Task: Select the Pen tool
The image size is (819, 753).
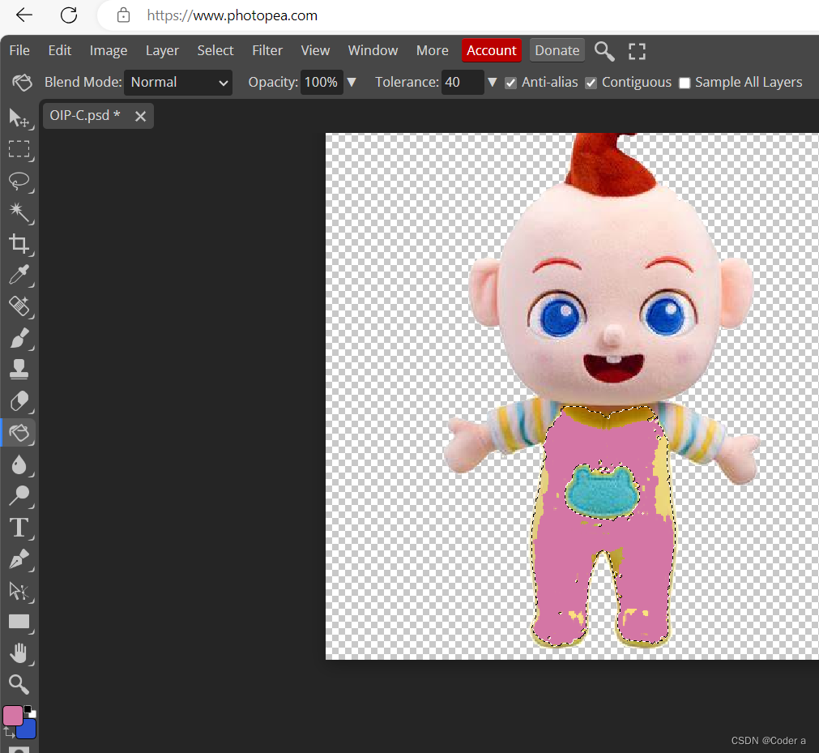Action: tap(19, 558)
